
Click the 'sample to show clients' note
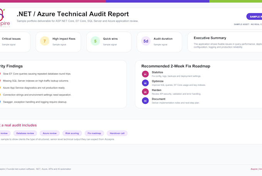coord(58,139)
